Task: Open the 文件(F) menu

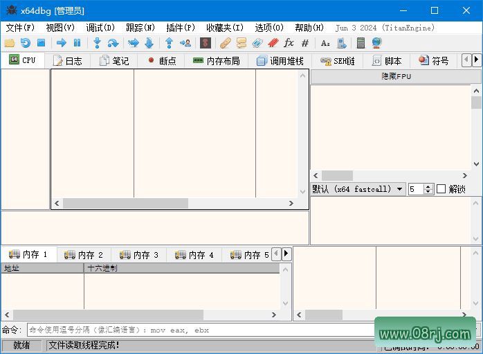Action: [x=20, y=28]
